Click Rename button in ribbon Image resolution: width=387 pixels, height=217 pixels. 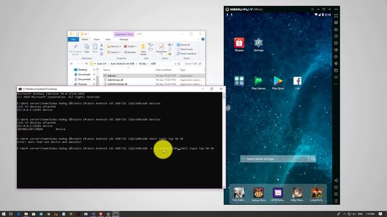coord(130,52)
